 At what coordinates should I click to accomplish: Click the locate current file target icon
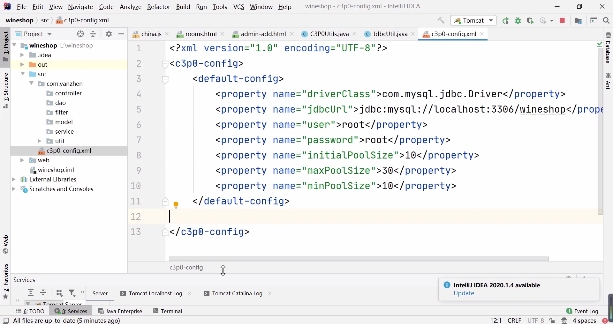[x=80, y=34]
